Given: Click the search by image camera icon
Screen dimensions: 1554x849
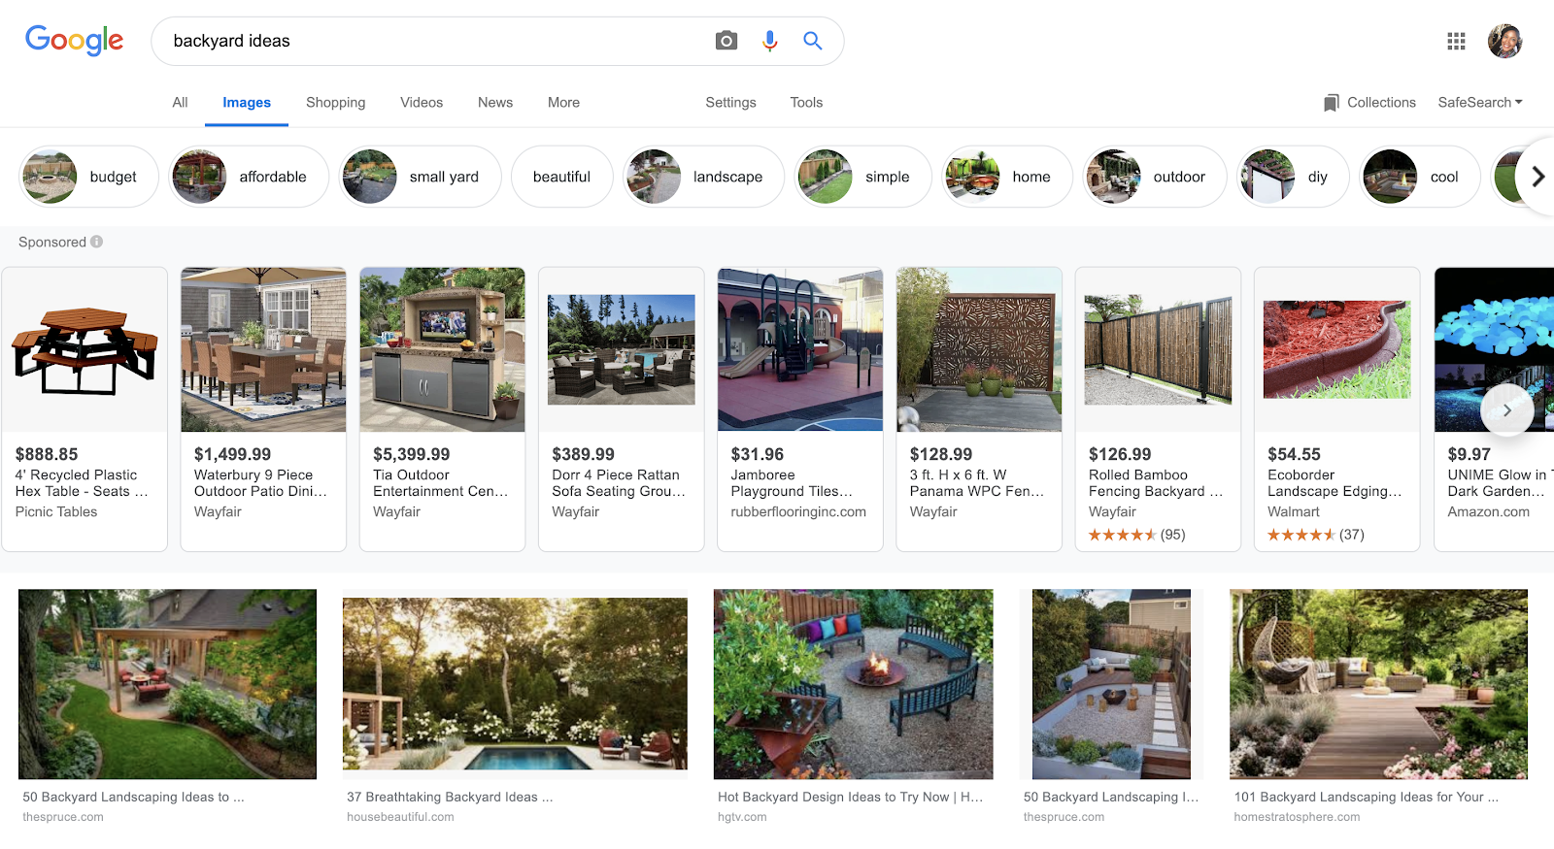Looking at the screenshot, I should pyautogui.click(x=726, y=41).
